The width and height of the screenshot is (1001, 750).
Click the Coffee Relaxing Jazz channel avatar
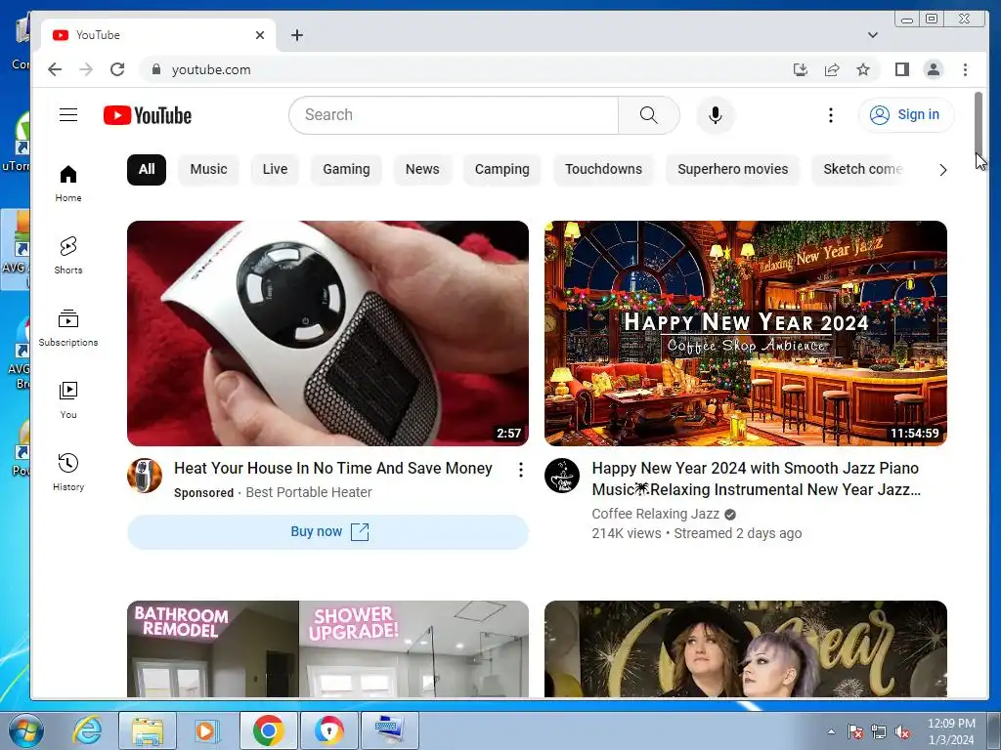[x=562, y=476]
